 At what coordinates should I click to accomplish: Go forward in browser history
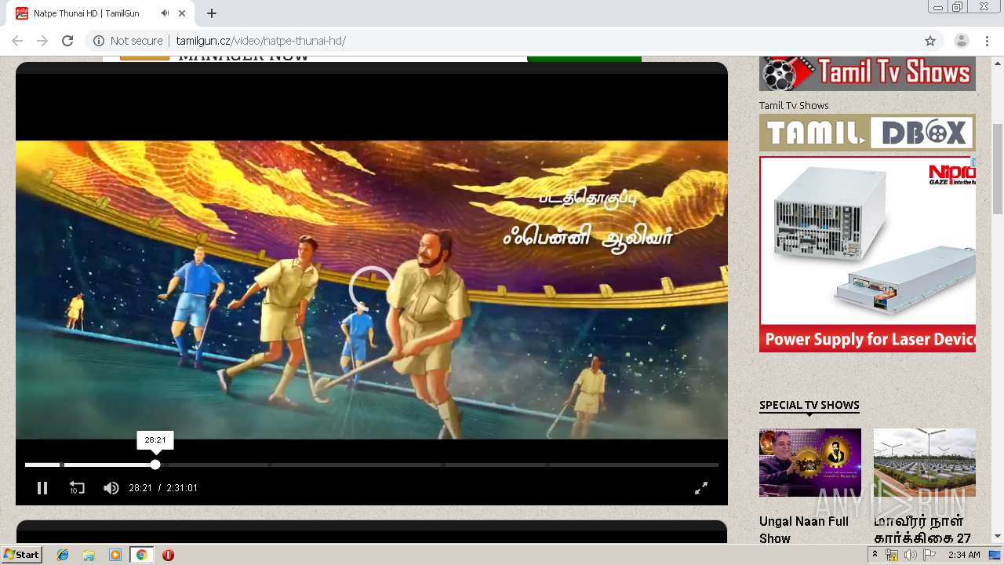click(x=42, y=41)
